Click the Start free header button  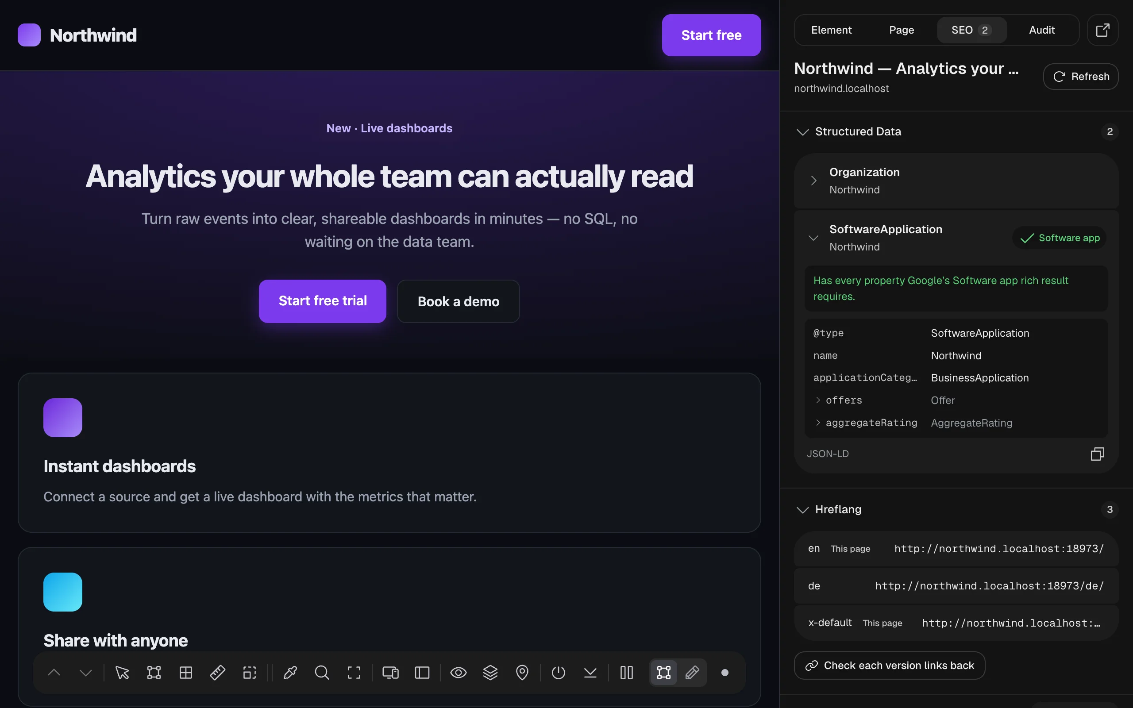711,35
